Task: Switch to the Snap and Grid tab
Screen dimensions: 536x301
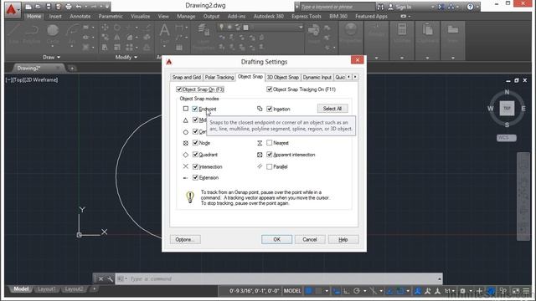Action: point(186,78)
